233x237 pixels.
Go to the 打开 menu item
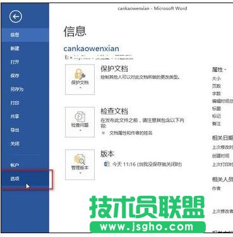(25, 62)
